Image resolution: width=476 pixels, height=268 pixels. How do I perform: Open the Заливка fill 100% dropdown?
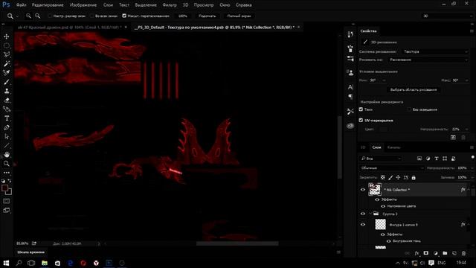(x=472, y=177)
